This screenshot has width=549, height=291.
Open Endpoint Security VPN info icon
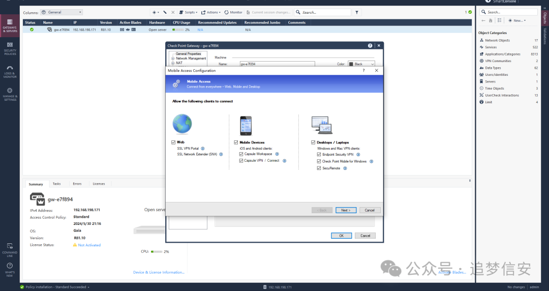(x=358, y=155)
